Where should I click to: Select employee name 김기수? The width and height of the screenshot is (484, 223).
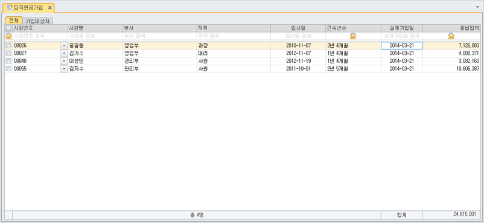pos(76,53)
